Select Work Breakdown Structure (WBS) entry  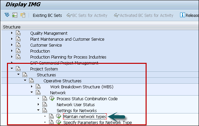coord(82,87)
